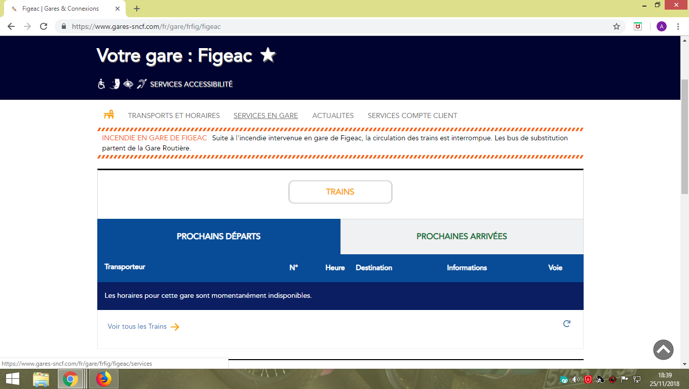Click the scrollbar down arrow
Viewport: 689px width, 389px height.
pyautogui.click(x=684, y=364)
